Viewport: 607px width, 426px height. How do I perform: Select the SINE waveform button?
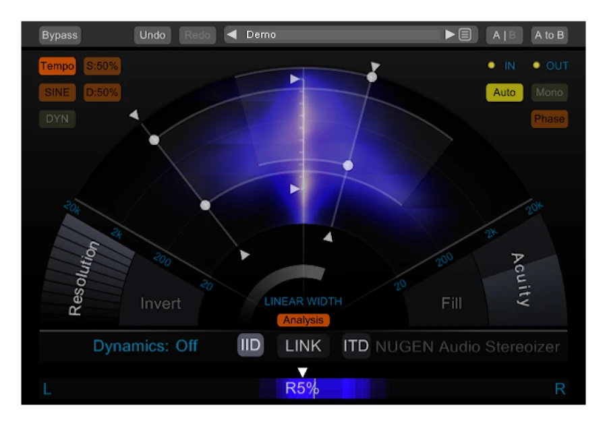57,92
